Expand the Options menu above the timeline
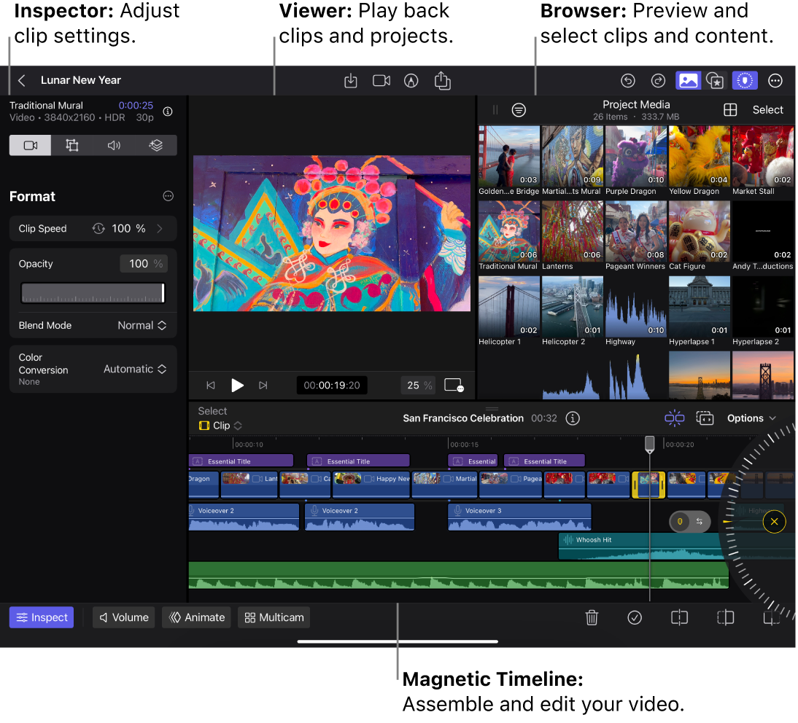Screen dimensions: 798x723 tap(751, 418)
